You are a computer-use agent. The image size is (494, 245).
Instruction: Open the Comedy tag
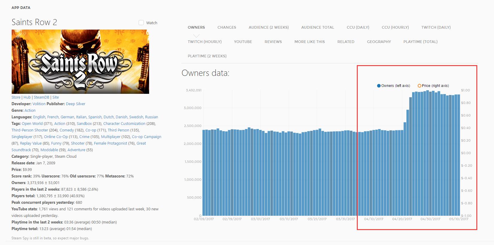coord(67,130)
